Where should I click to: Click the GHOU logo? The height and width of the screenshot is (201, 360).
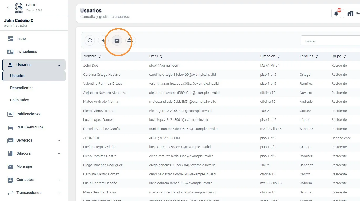tap(19, 8)
